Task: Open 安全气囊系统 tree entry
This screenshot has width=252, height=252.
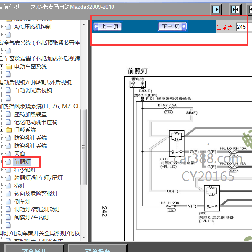Action: (x=40, y=43)
